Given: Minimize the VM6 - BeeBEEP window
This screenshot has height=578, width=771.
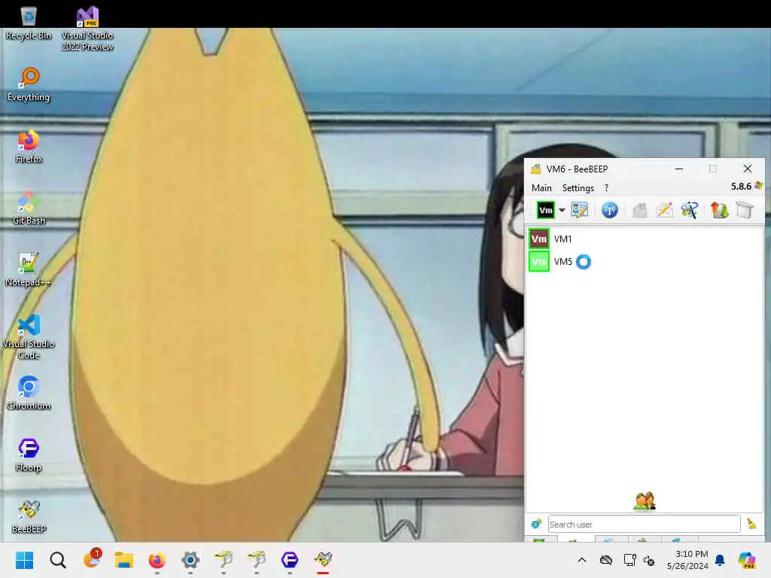Looking at the screenshot, I should (679, 169).
